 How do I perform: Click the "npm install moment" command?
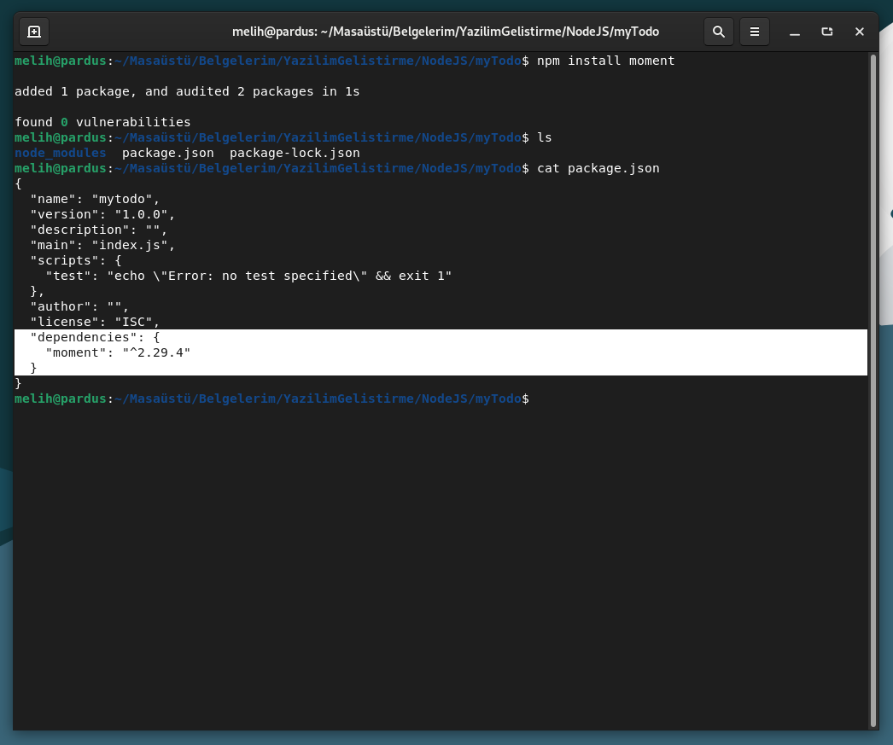(x=606, y=61)
